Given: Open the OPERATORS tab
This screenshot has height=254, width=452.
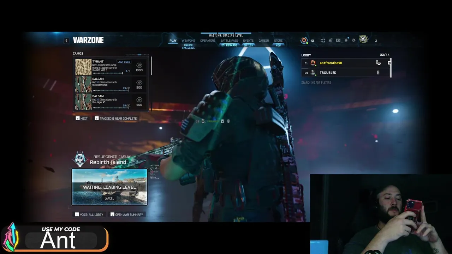Looking at the screenshot, I should (x=208, y=41).
